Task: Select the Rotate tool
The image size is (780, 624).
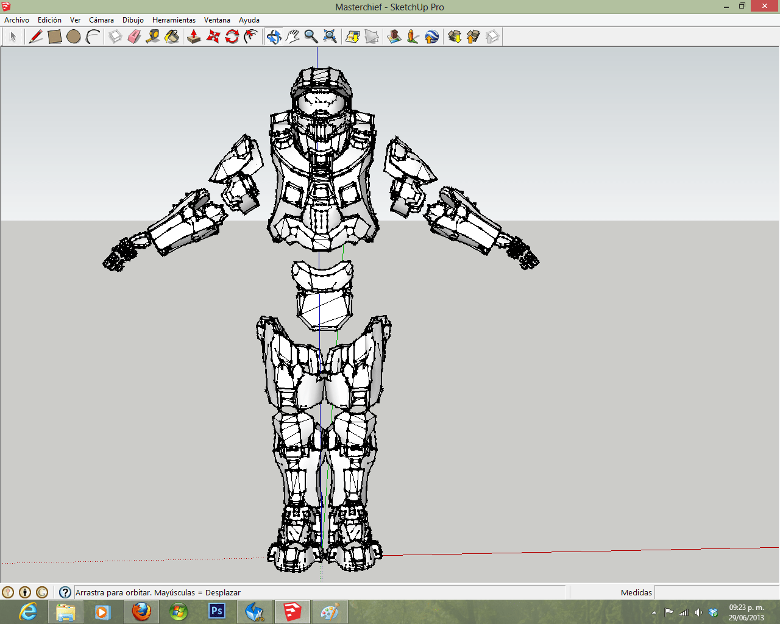Action: pyautogui.click(x=232, y=37)
